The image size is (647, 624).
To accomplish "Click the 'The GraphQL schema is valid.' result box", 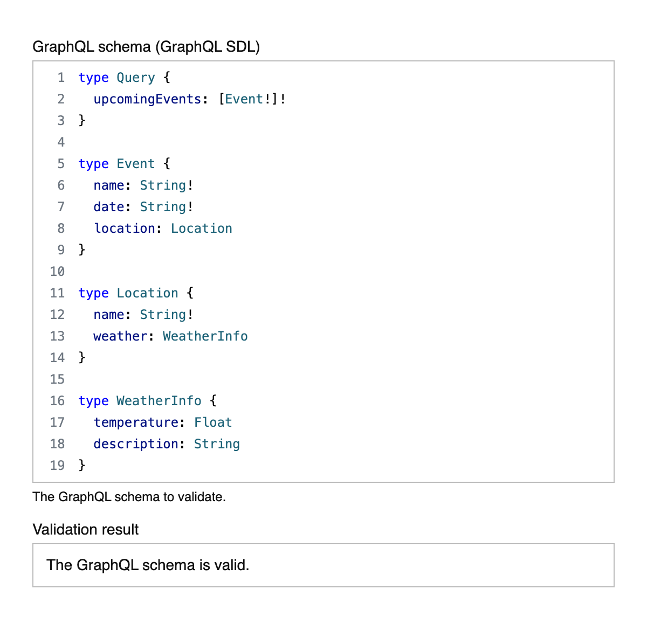I will coord(323,565).
